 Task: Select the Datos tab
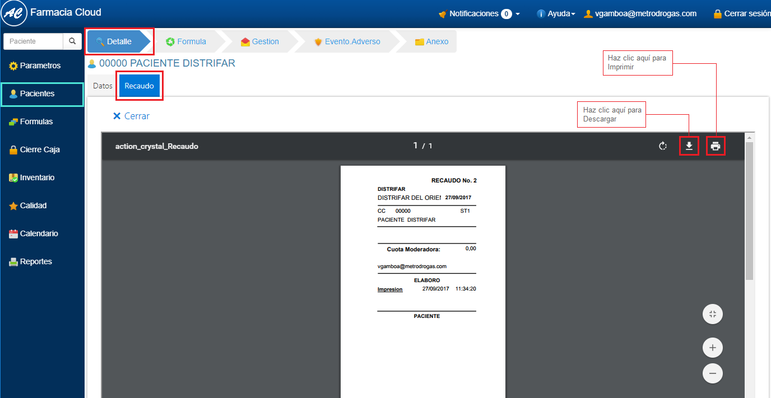(x=103, y=86)
